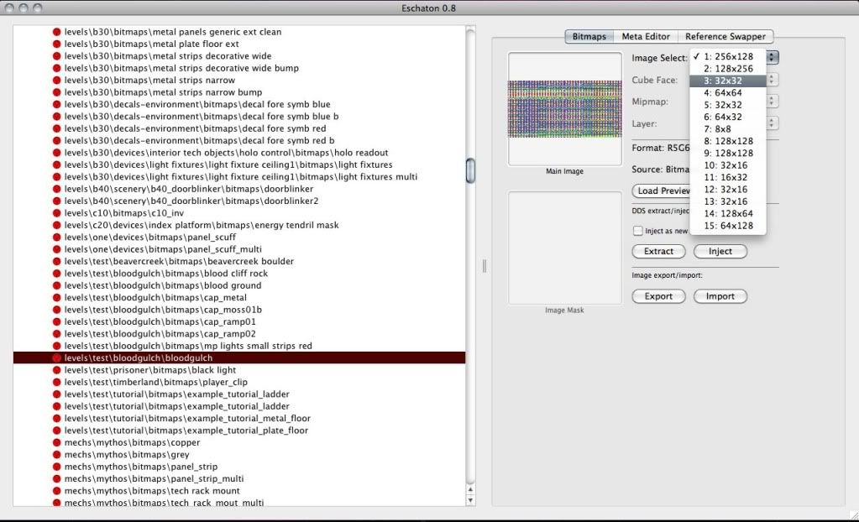The image size is (859, 522).
Task: Choose image '7: 8x8' from the list
Action: 727,128
